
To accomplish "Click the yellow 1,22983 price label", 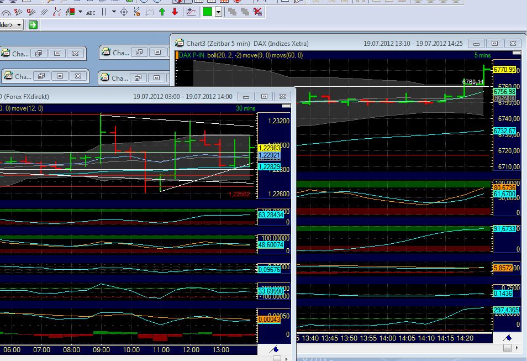I will click(x=269, y=148).
